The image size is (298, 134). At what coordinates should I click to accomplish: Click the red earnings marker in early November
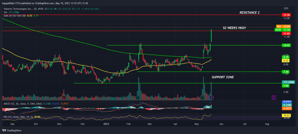[x=64, y=98]
